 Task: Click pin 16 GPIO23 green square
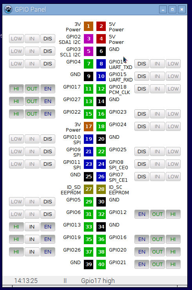[x=101, y=114]
